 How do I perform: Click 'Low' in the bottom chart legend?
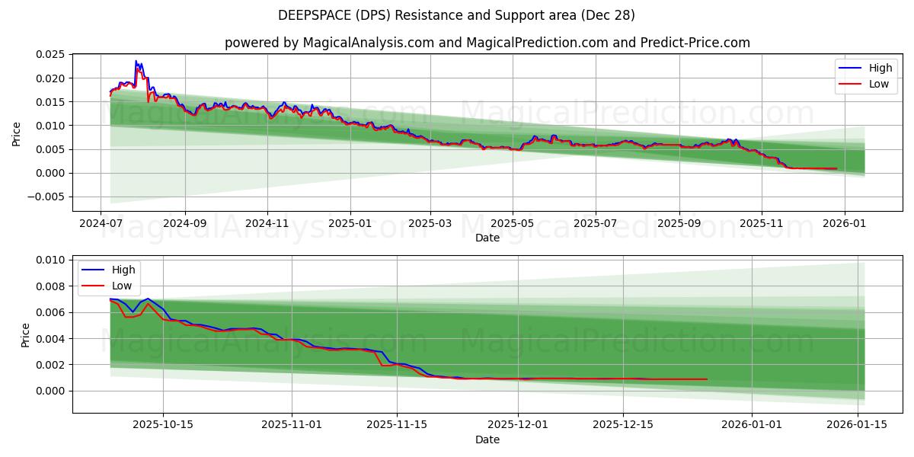click(x=122, y=286)
